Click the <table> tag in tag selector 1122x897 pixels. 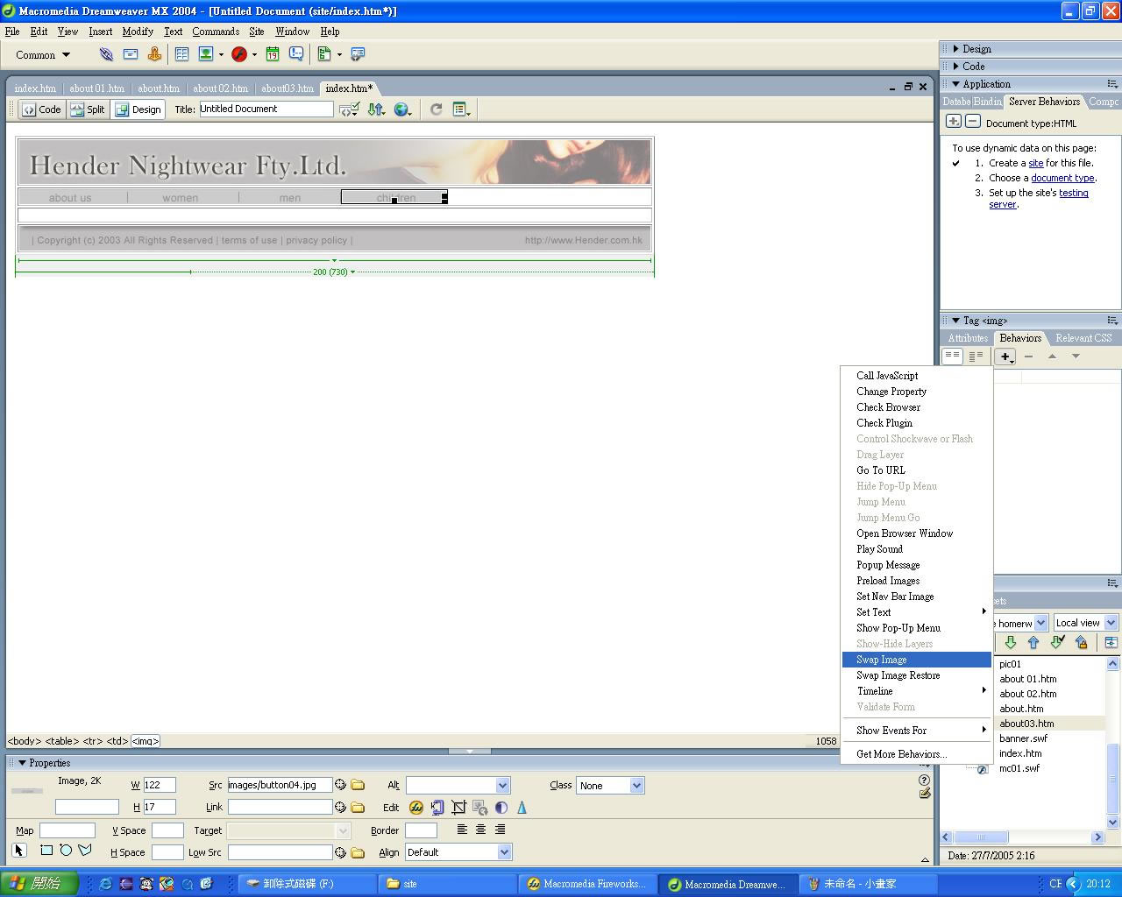click(61, 741)
